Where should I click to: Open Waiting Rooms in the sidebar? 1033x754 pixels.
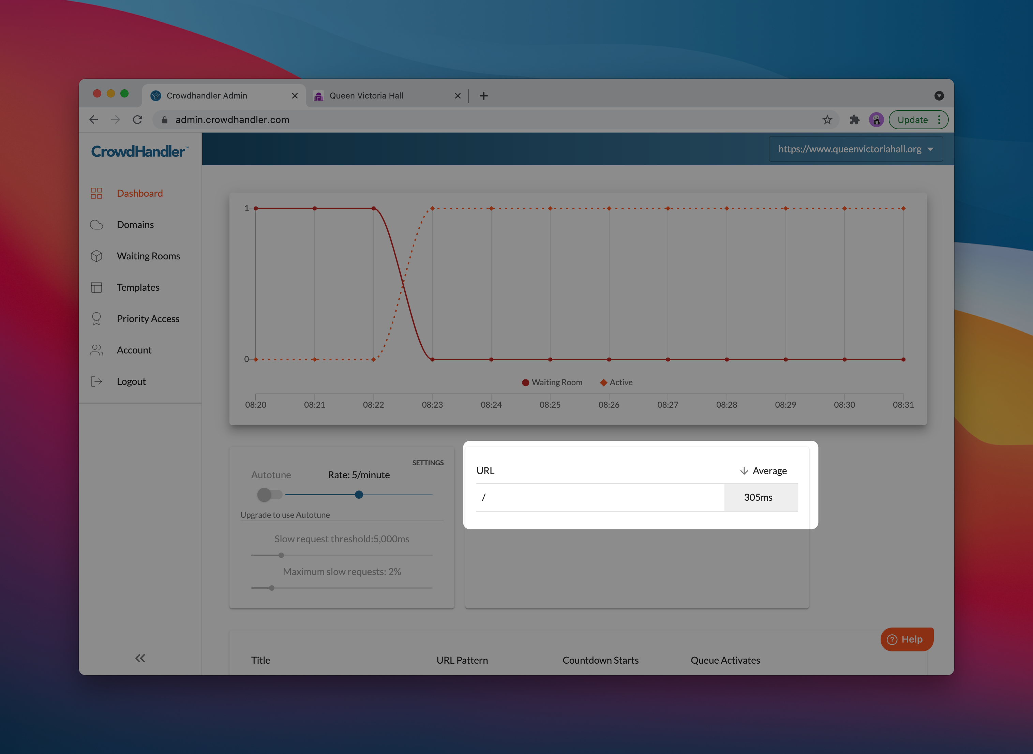click(x=148, y=256)
